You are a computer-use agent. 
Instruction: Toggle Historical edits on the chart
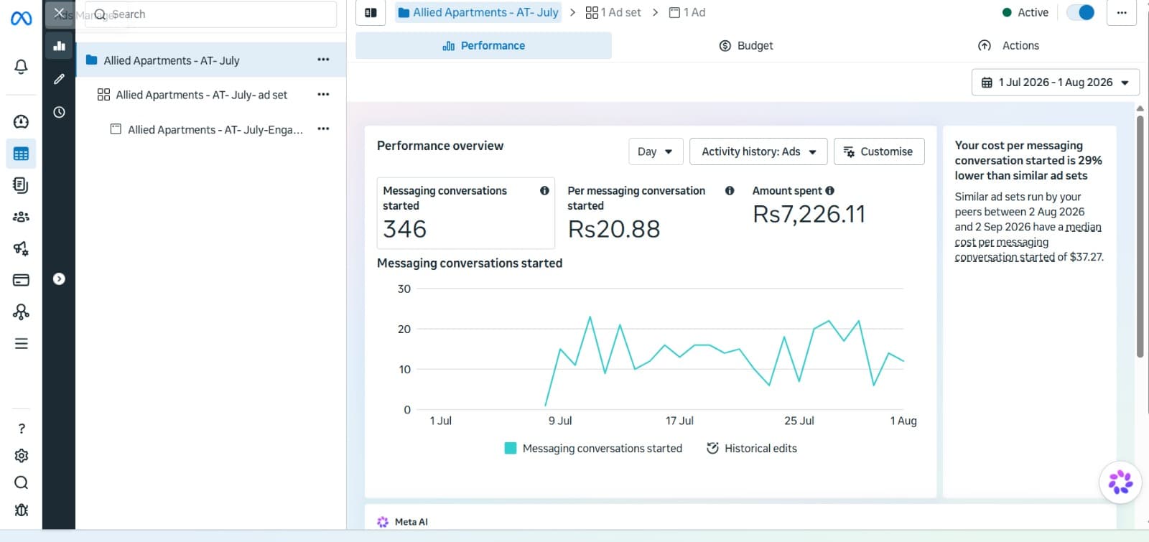pyautogui.click(x=752, y=449)
